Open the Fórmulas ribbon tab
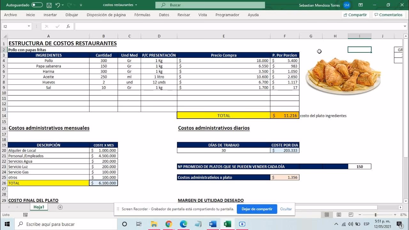Screen dimensions: 409x230 point(142,15)
